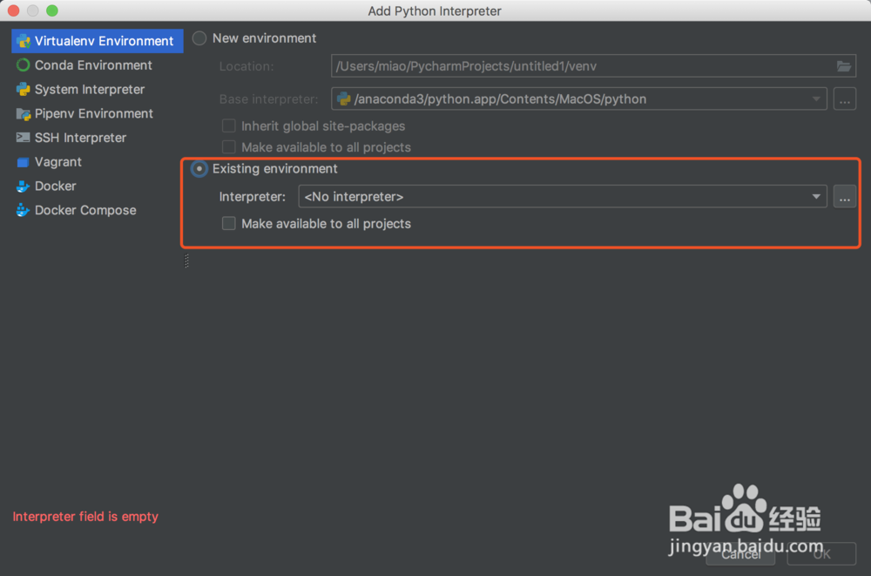This screenshot has height=576, width=871.
Task: Expand the Interpreter dropdown arrow
Action: (x=816, y=197)
